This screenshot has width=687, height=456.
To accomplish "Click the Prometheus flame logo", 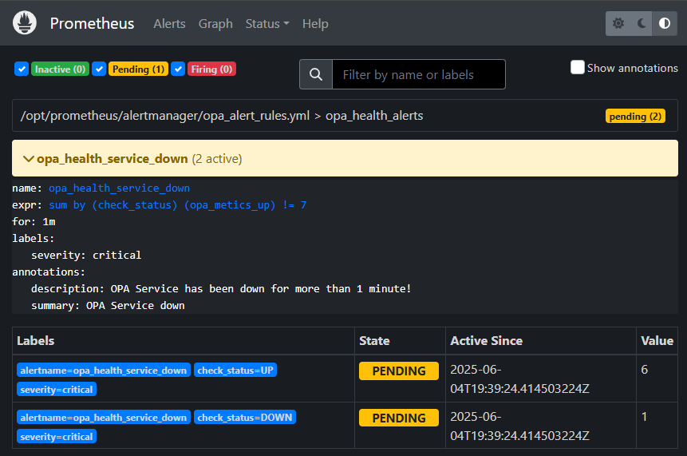I will (25, 23).
